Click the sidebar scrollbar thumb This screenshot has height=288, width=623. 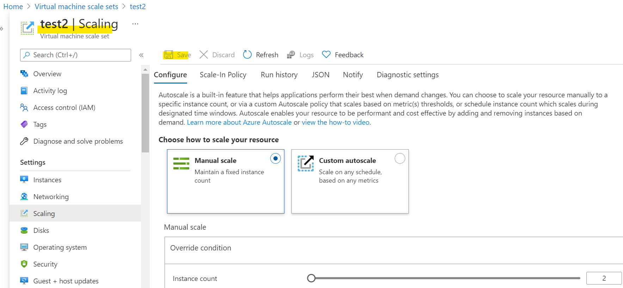coord(145,113)
